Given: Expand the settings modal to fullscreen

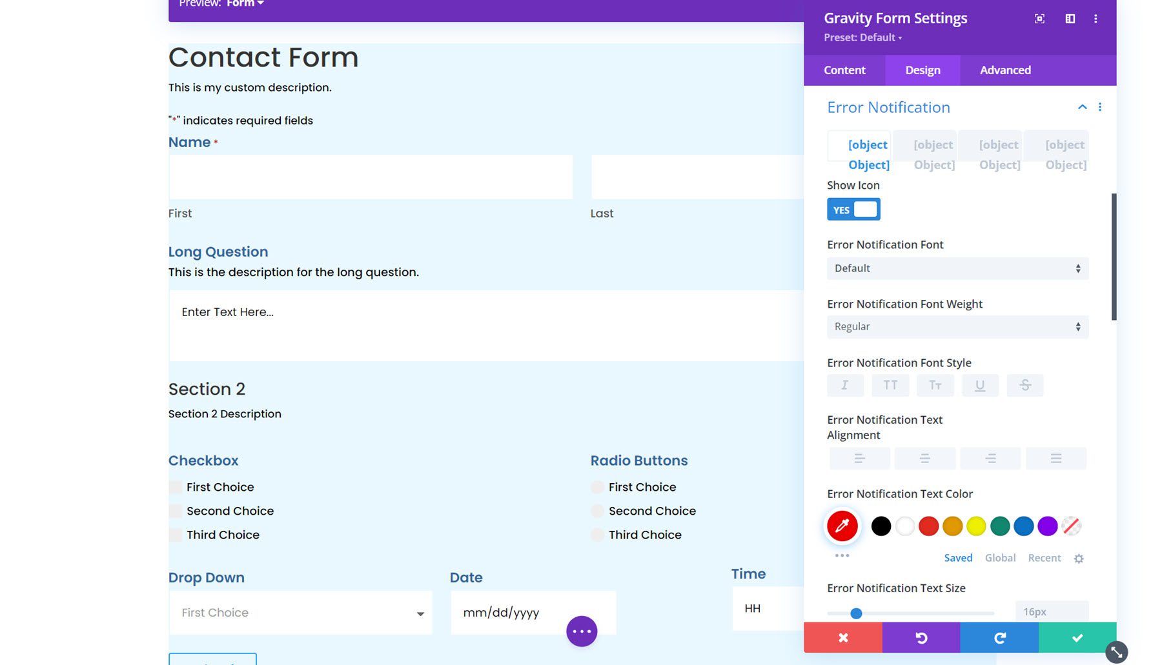Looking at the screenshot, I should click(x=1039, y=19).
